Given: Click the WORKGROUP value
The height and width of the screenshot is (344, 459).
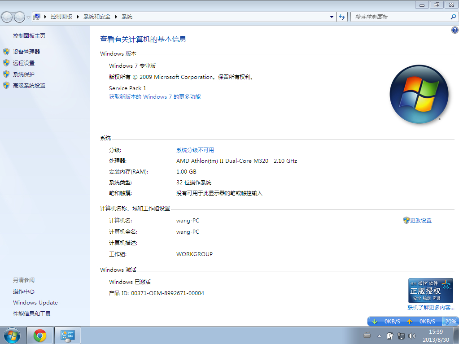Looking at the screenshot, I should 194,254.
